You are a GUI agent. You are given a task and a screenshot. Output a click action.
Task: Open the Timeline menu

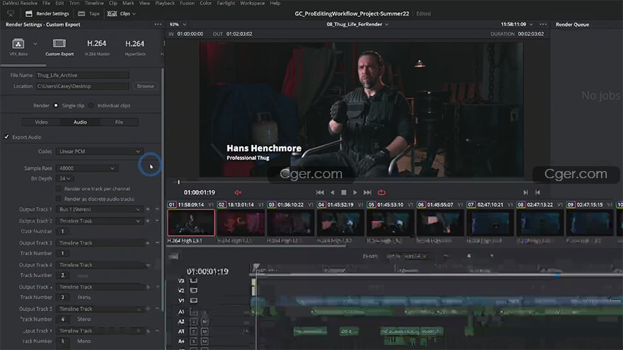coord(94,3)
